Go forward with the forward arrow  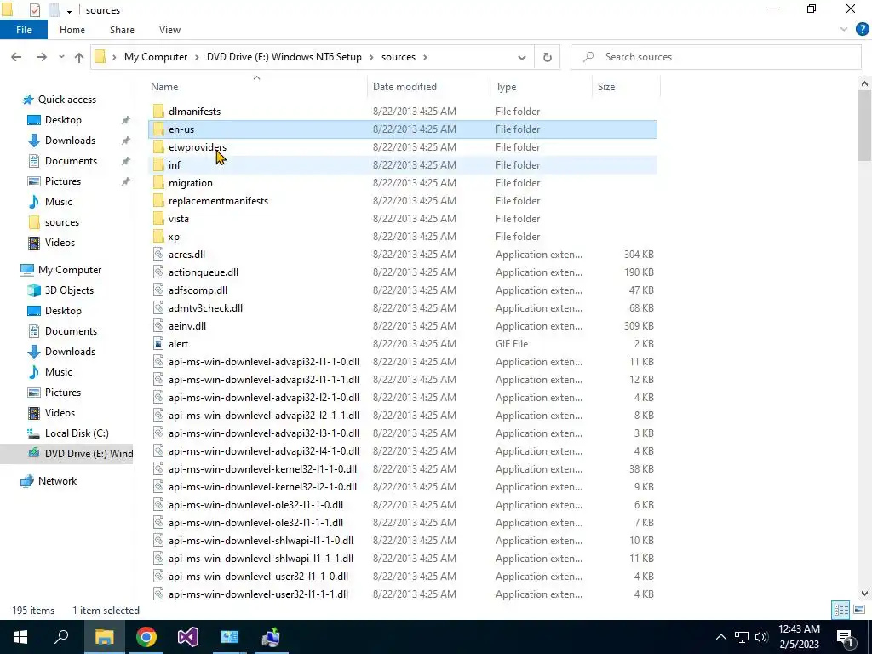pyautogui.click(x=41, y=57)
